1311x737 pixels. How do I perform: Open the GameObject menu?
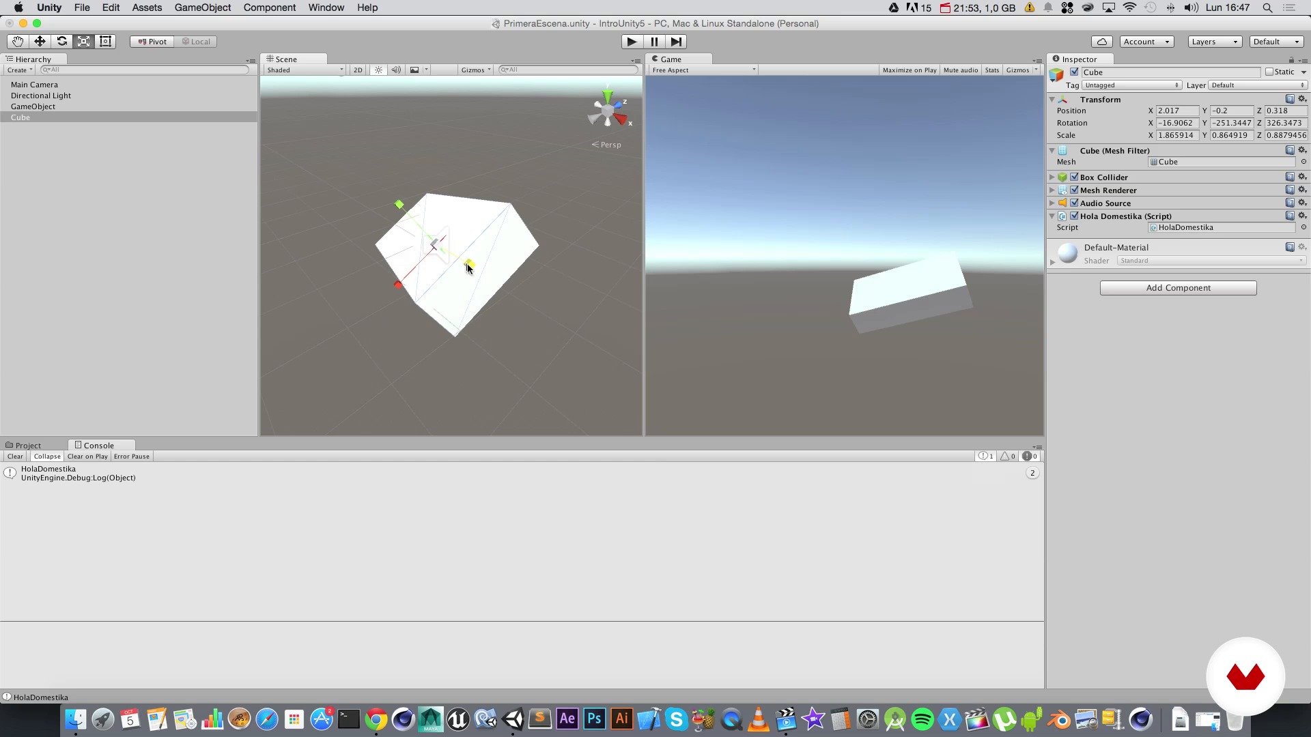click(x=202, y=8)
